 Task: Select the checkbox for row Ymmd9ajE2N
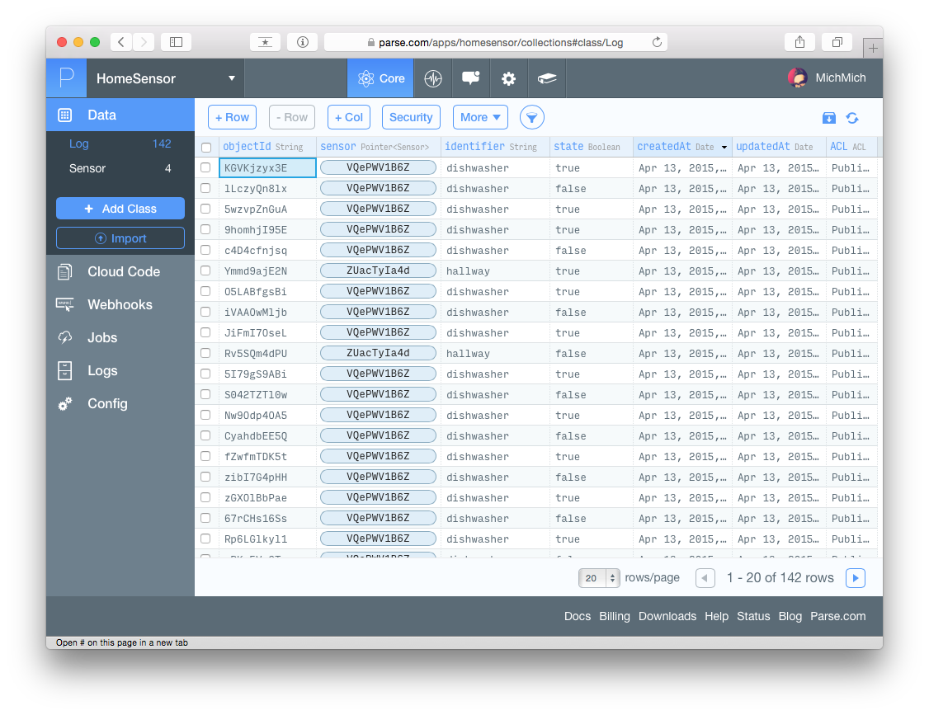tap(206, 271)
